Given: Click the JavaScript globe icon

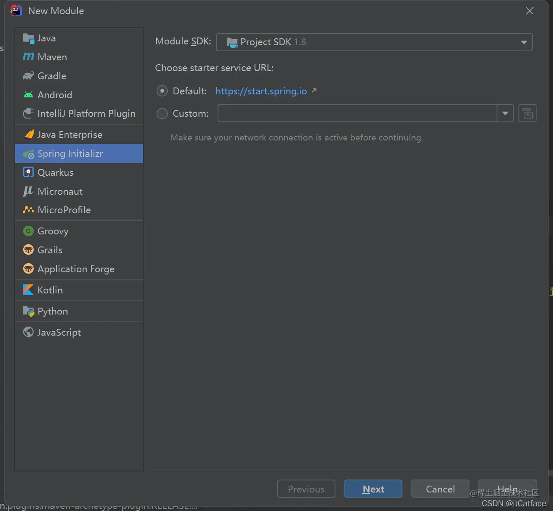Looking at the screenshot, I should point(28,332).
